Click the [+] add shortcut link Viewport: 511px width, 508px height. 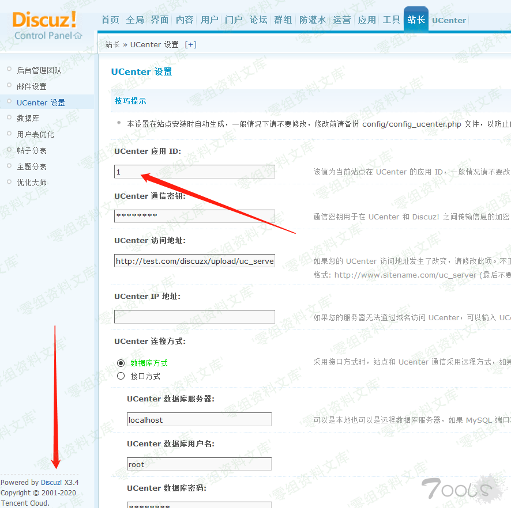pyautogui.click(x=190, y=44)
